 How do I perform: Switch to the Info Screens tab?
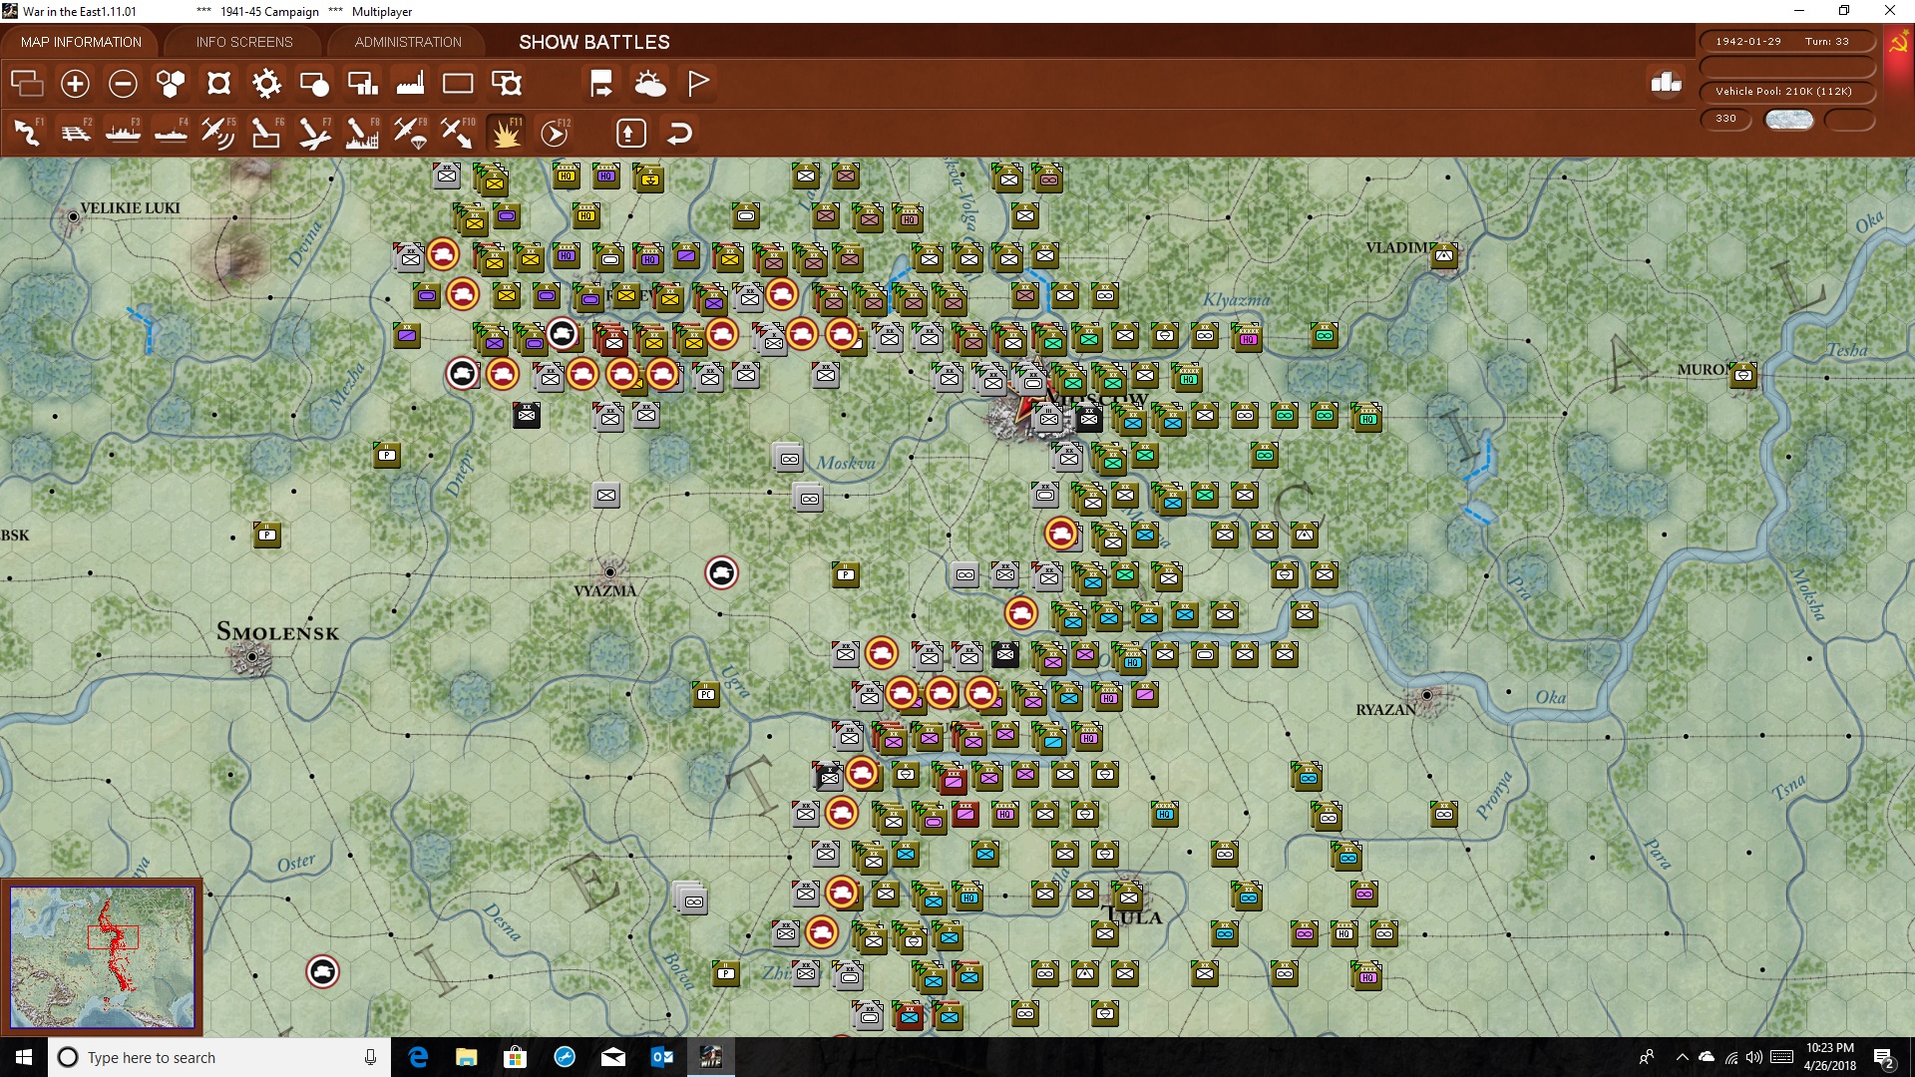244,42
